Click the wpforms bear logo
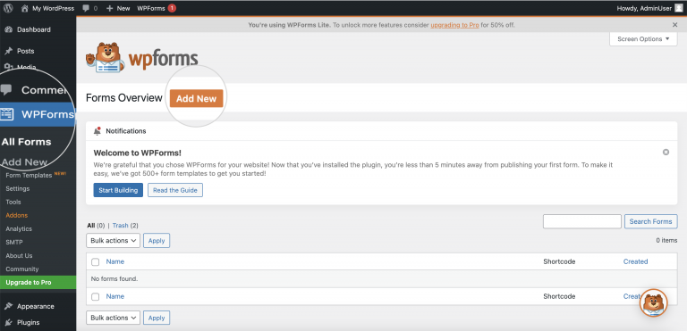 pos(141,57)
